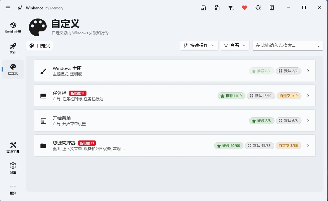Click the bug report icon
Viewport: 328px width, 201px height.
258,8
